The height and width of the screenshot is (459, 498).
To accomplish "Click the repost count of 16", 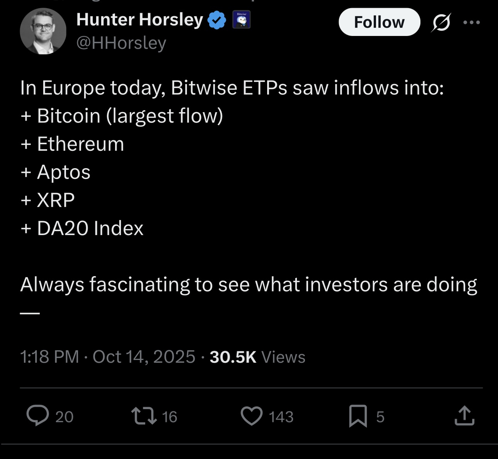I will pos(169,417).
